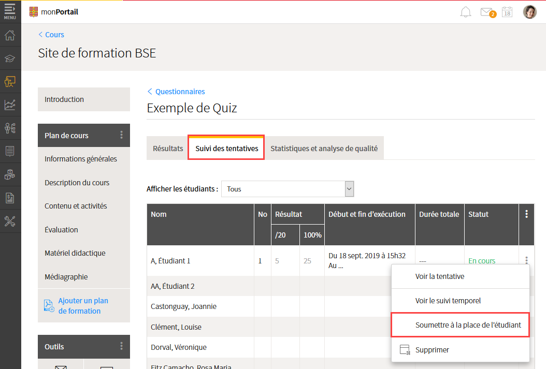Select 'Soumettre à la place de l'étudiant'
Viewport: 546px width, 369px height.
[468, 325]
